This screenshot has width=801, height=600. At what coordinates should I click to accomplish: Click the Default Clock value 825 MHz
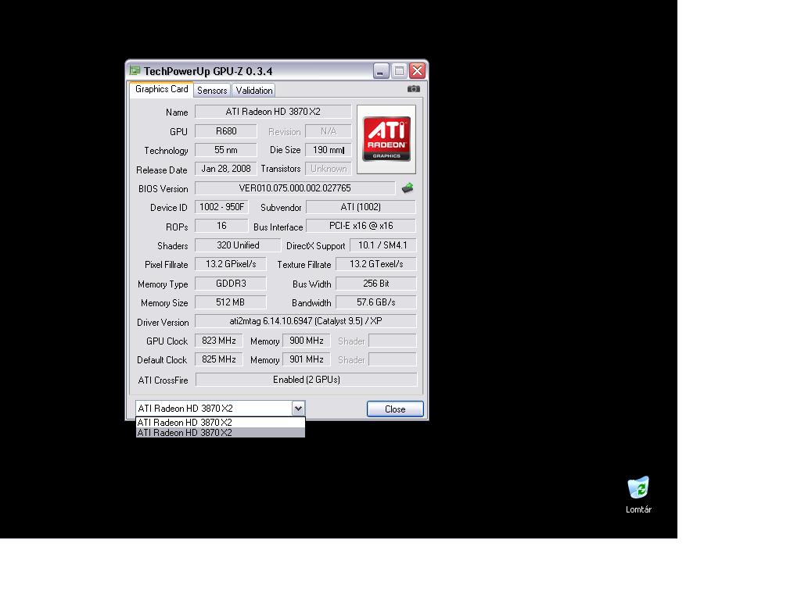(x=219, y=359)
